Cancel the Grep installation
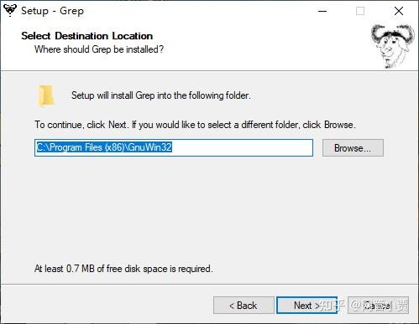This screenshot has width=419, height=324. [378, 306]
